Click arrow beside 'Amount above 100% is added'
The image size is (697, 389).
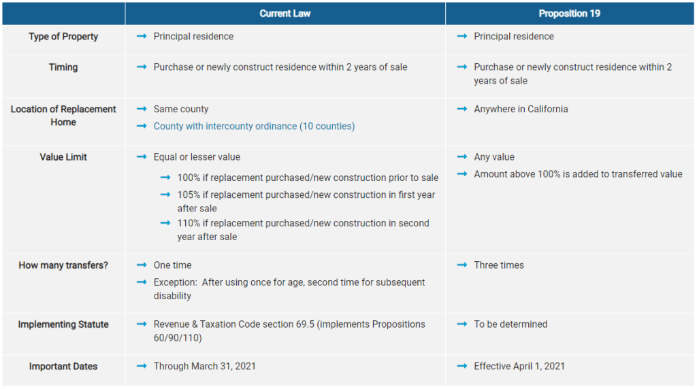[x=462, y=174]
